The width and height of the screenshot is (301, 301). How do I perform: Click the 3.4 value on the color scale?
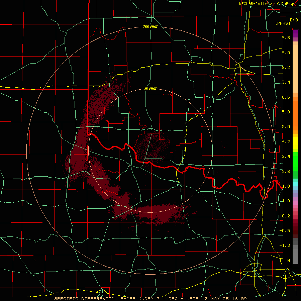[x=286, y=157]
